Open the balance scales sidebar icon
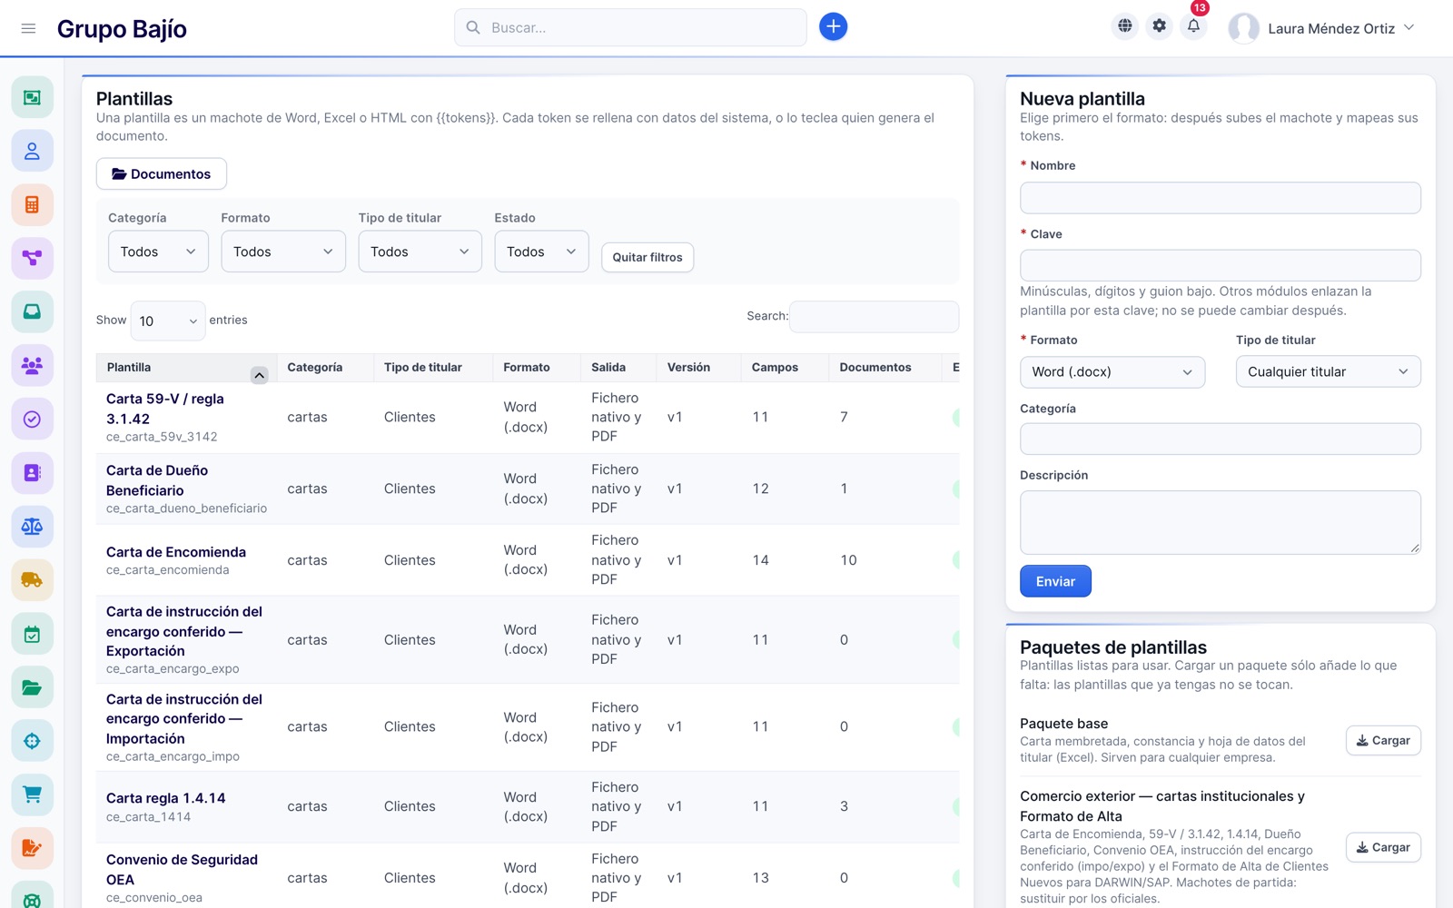Viewport: 1453px width, 908px height. [32, 526]
